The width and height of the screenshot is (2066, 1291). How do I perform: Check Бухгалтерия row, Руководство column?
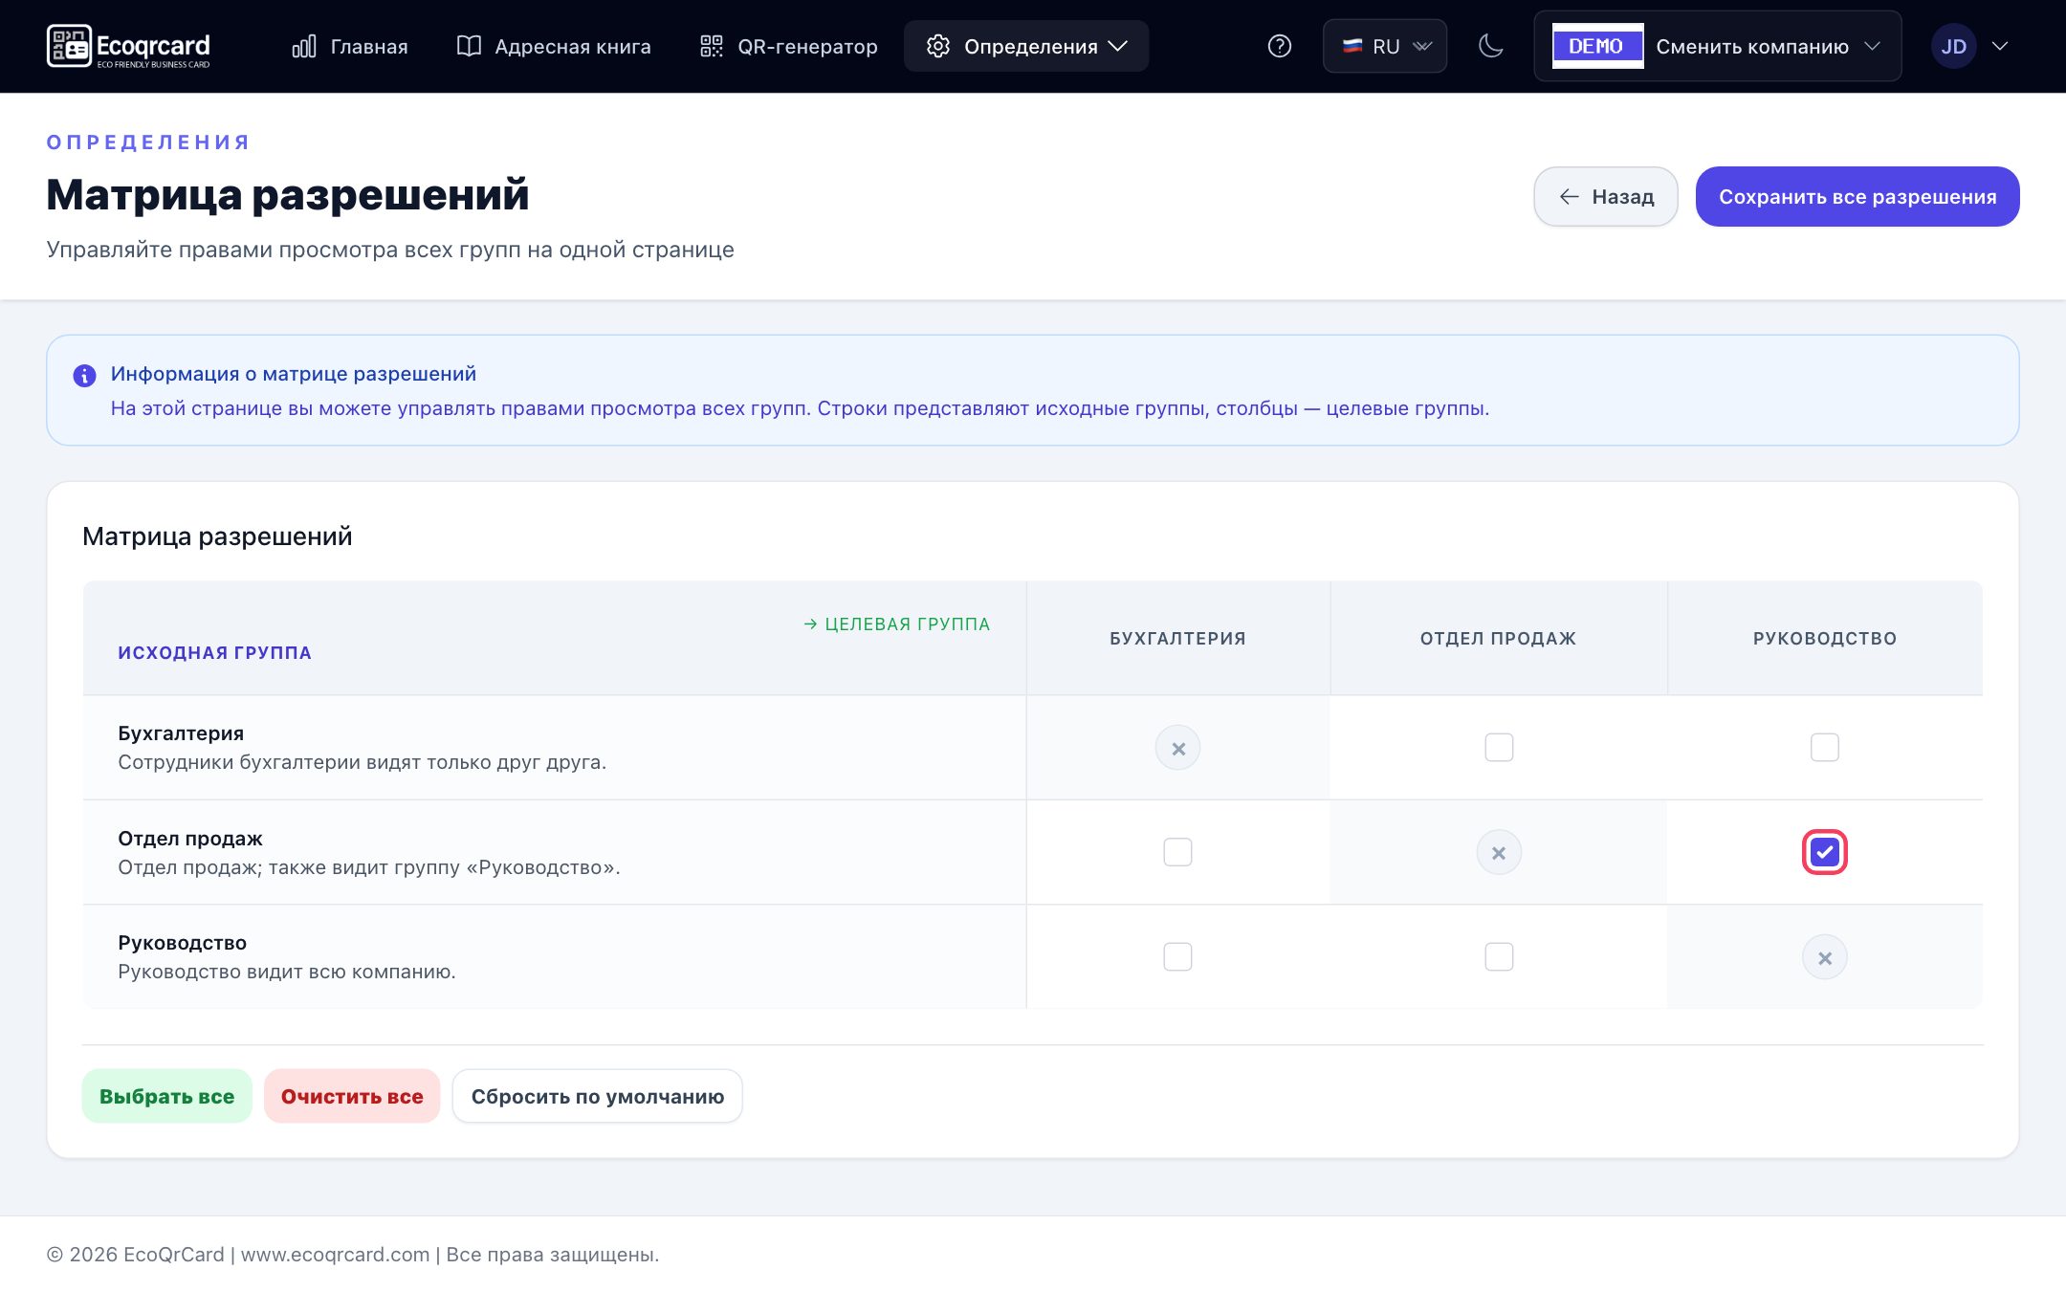(1824, 747)
